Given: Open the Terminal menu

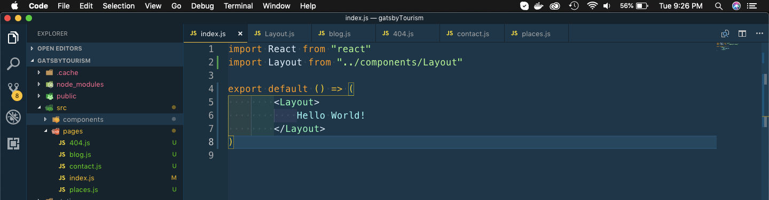Looking at the screenshot, I should click(x=238, y=6).
